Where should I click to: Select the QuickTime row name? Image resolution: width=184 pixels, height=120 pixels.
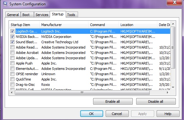[23, 79]
